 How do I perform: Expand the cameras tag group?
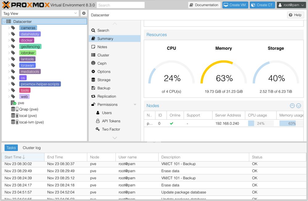point(9,28)
